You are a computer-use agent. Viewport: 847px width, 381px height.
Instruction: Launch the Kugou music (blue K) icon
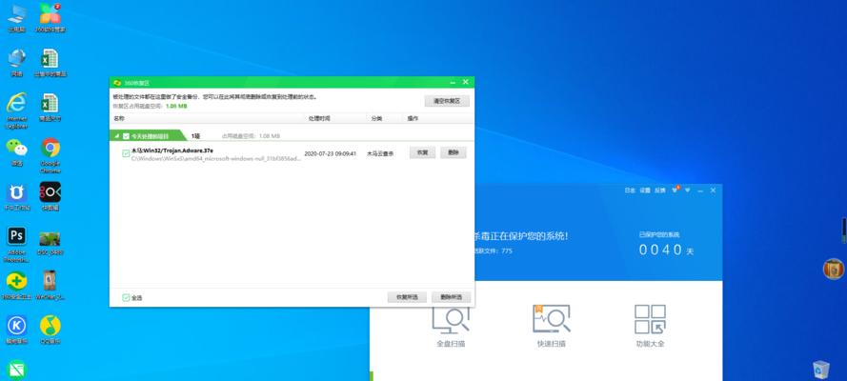(x=17, y=330)
